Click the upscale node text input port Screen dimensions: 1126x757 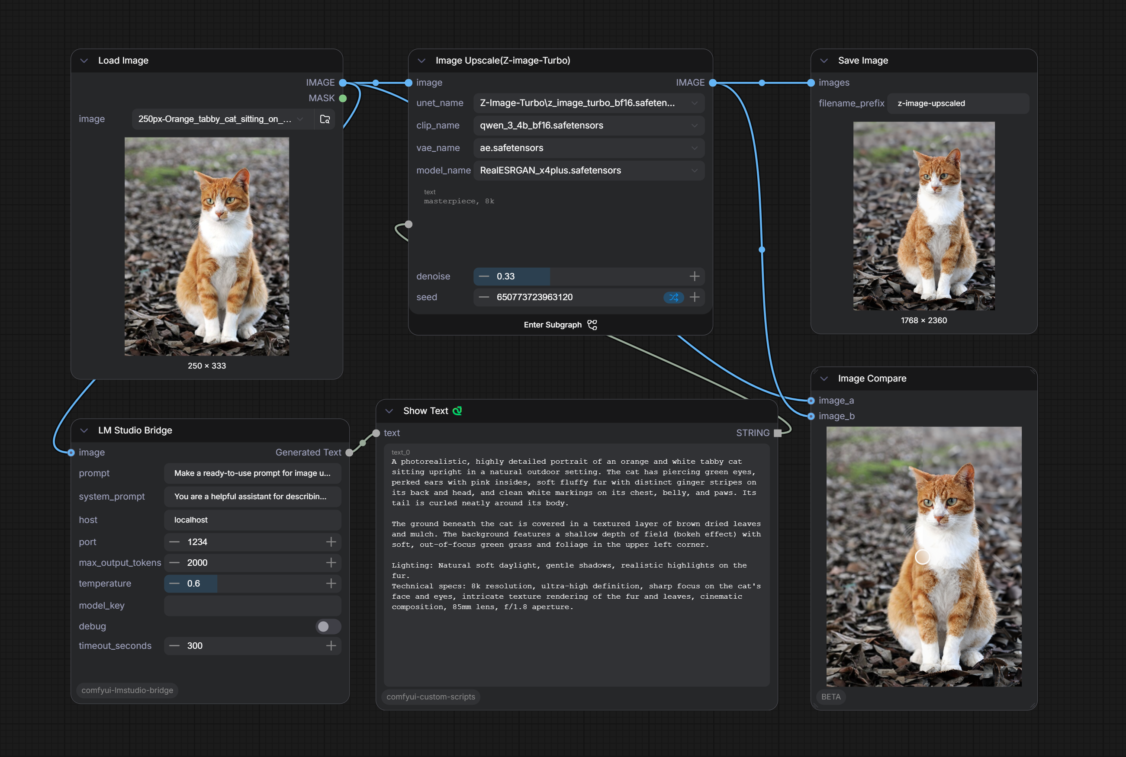[x=409, y=225]
